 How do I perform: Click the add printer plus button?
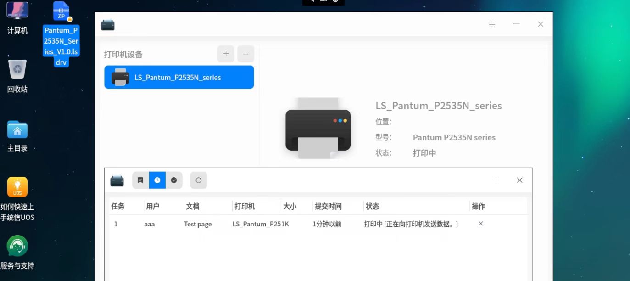click(226, 54)
